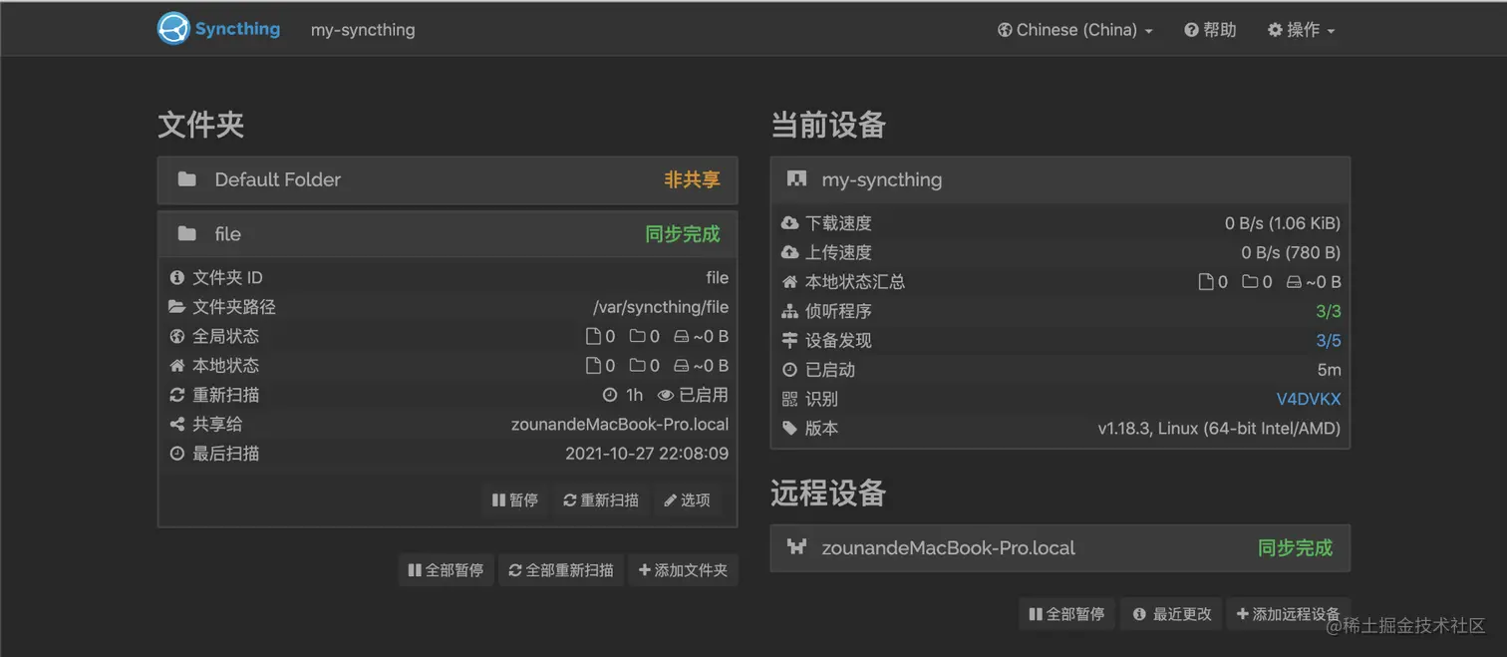The width and height of the screenshot is (1507, 657).
Task: Click the 同步完成 status on file folder
Action: click(683, 233)
